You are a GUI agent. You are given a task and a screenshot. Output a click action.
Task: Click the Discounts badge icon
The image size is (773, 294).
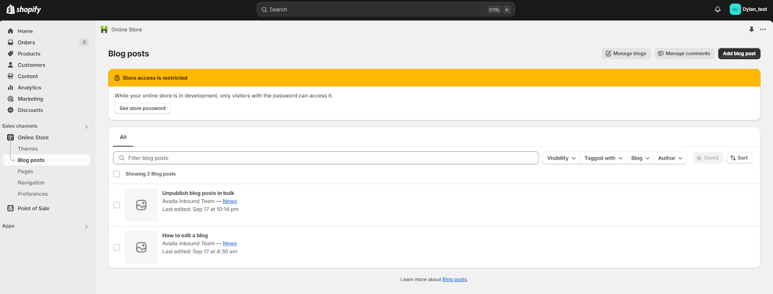pyautogui.click(x=11, y=110)
